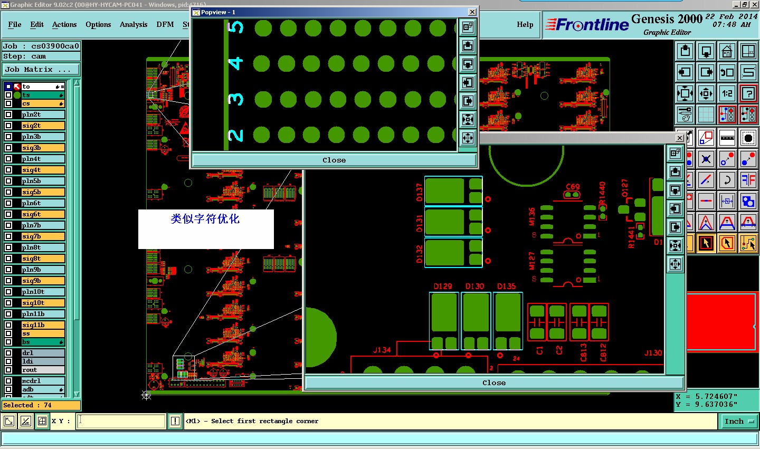The image size is (760, 449).
Task: Select the polygon arrow selection mode icon
Action: (x=727, y=243)
